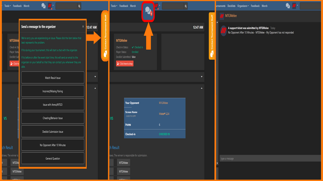Select General Question option
This screenshot has height=181, width=323.
(53, 158)
